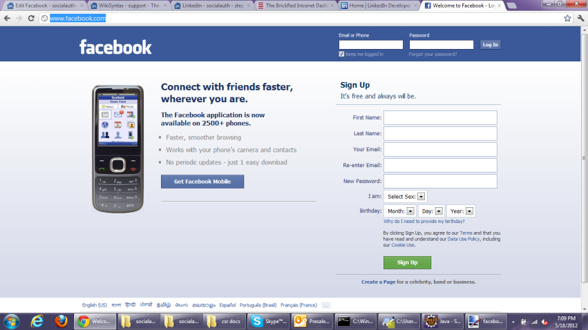Click the page vertical scrollbar
This screenshot has height=330, width=588.
pyautogui.click(x=584, y=157)
